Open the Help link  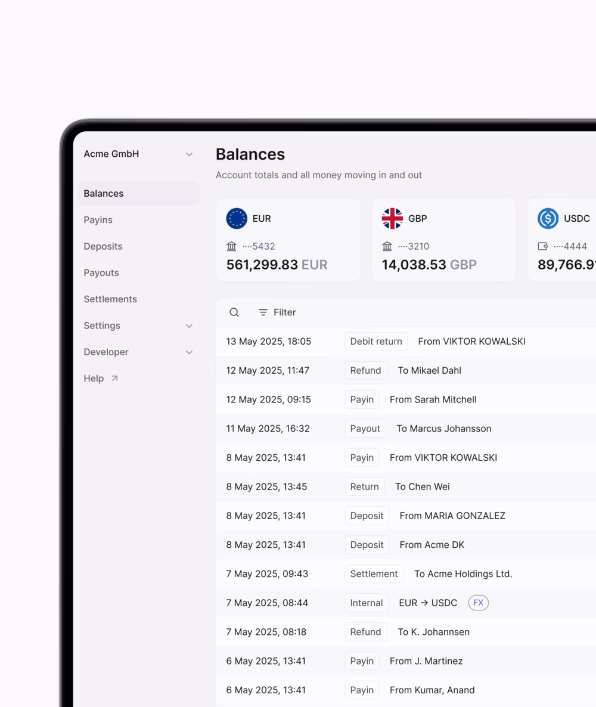point(94,379)
